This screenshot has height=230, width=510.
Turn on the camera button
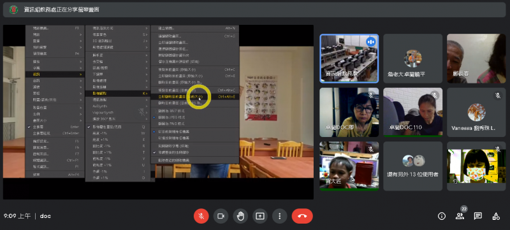221,216
